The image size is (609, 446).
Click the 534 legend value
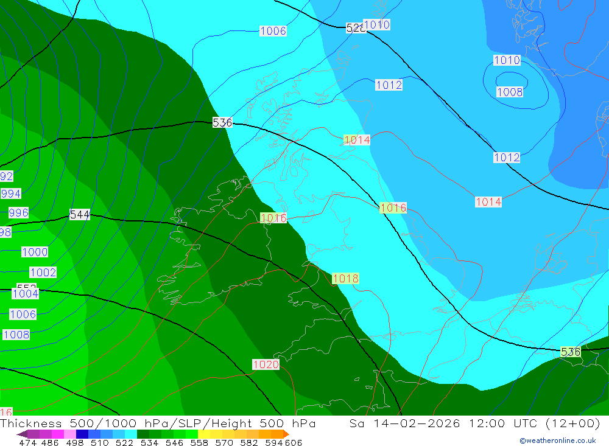[149, 442]
